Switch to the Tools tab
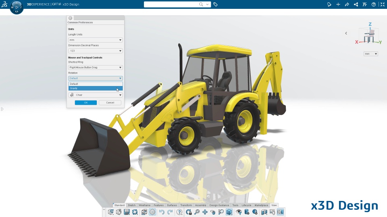Screen dimensions: 387x217 pos(235,205)
